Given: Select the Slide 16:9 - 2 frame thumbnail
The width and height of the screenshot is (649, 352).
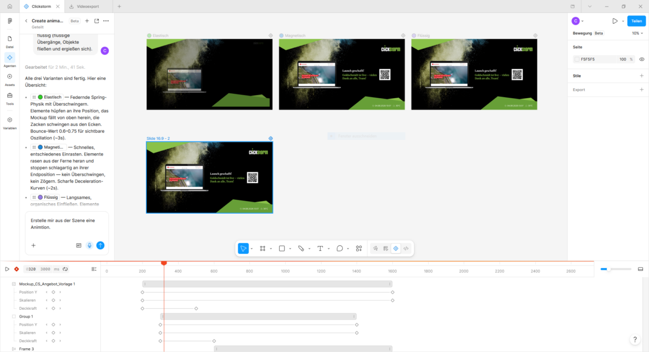Looking at the screenshot, I should (x=210, y=177).
